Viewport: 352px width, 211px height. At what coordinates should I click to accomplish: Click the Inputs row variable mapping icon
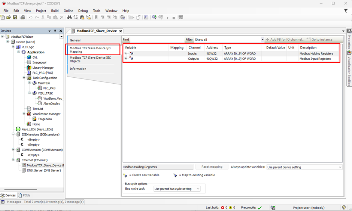(131, 53)
